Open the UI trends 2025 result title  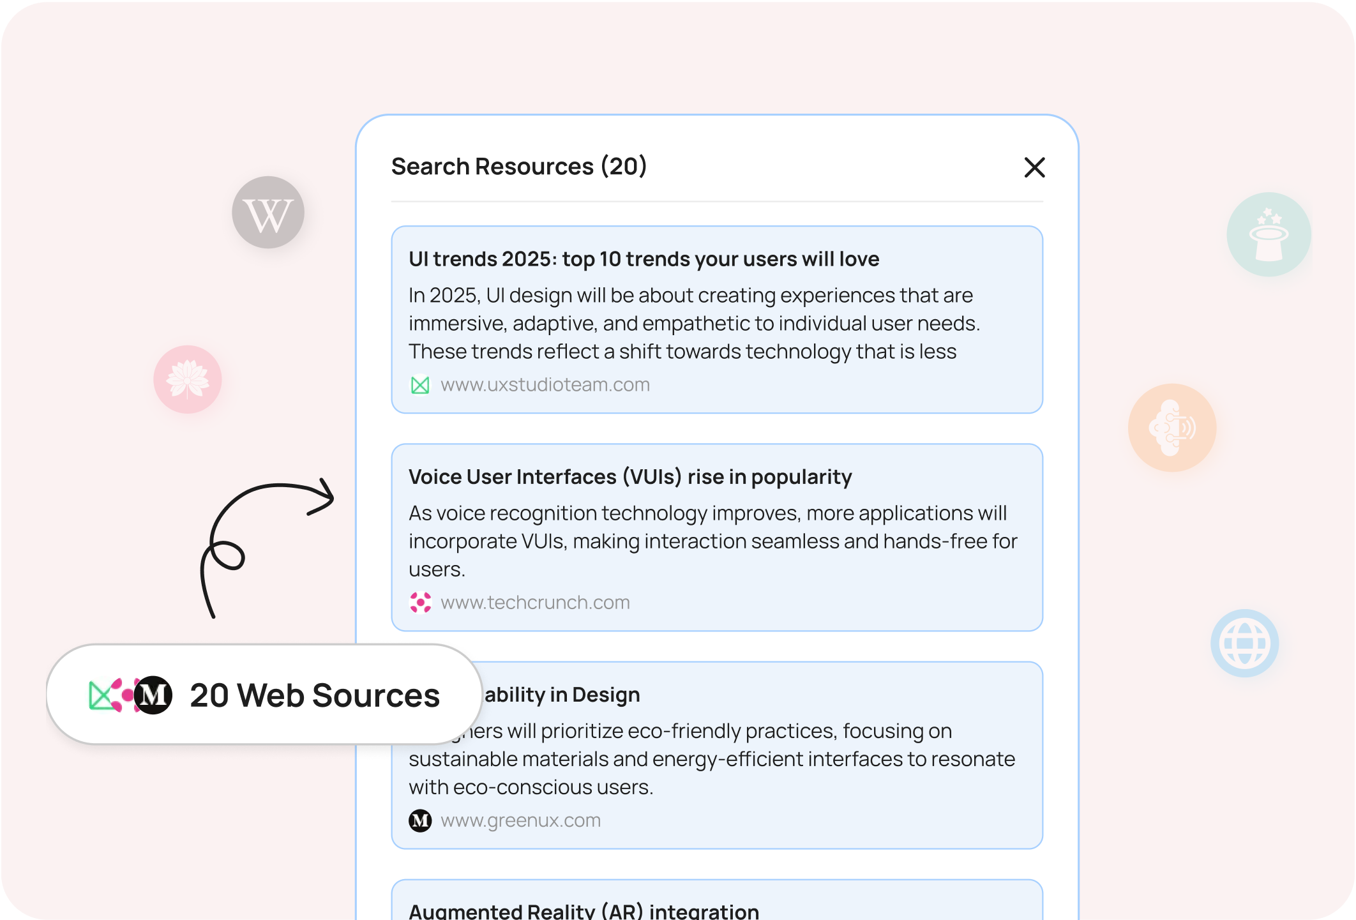click(x=644, y=259)
